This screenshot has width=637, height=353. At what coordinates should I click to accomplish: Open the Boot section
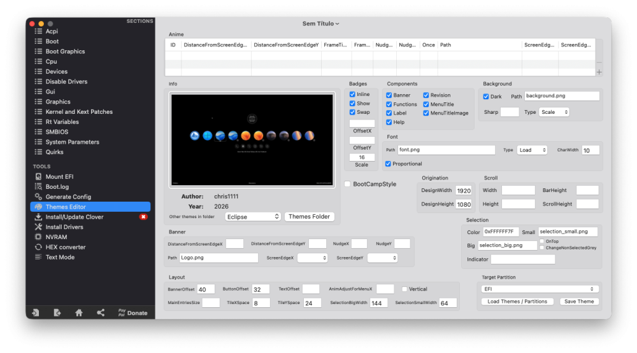pos(52,41)
